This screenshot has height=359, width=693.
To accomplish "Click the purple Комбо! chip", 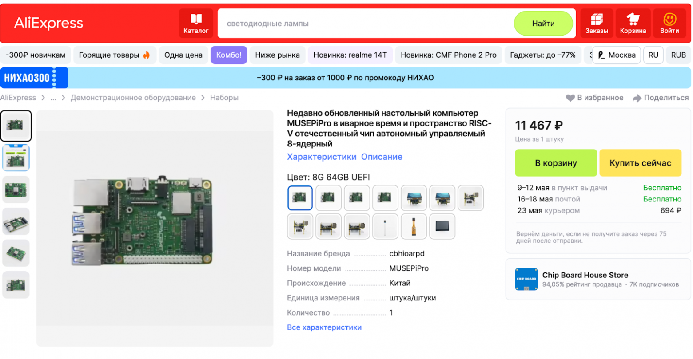I will pyautogui.click(x=229, y=55).
